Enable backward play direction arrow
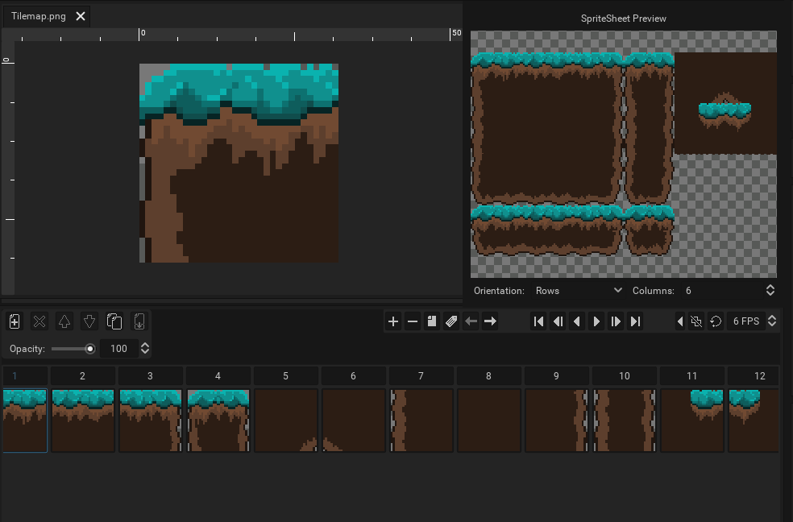 (679, 321)
